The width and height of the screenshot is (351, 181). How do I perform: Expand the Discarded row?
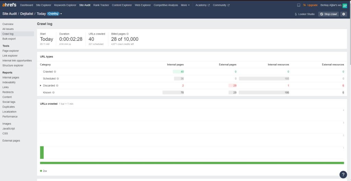point(40,86)
